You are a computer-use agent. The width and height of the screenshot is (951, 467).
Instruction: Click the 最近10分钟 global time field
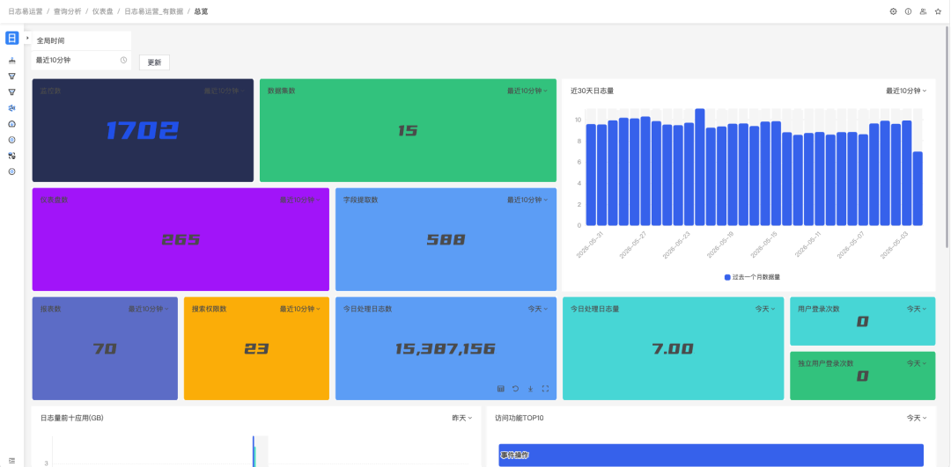[81, 60]
